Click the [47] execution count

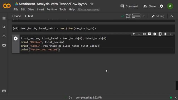[x=16, y=28]
